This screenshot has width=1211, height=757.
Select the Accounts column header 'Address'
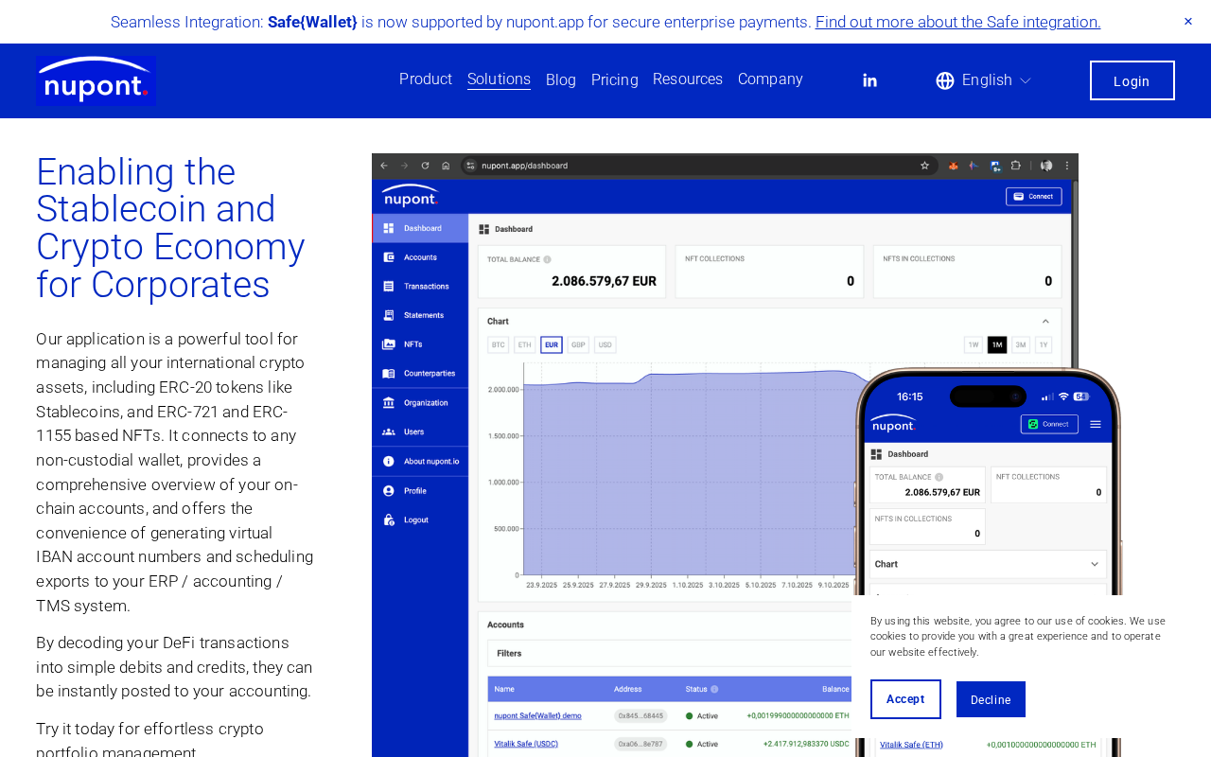(628, 689)
